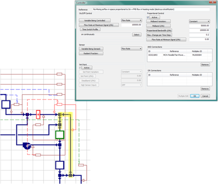Uncheck the Proportional Control Active checkbox

(x=148, y=17)
